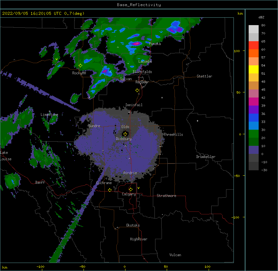Click the Airdrie city label
Viewport: 278px width, 271px height.
point(130,173)
